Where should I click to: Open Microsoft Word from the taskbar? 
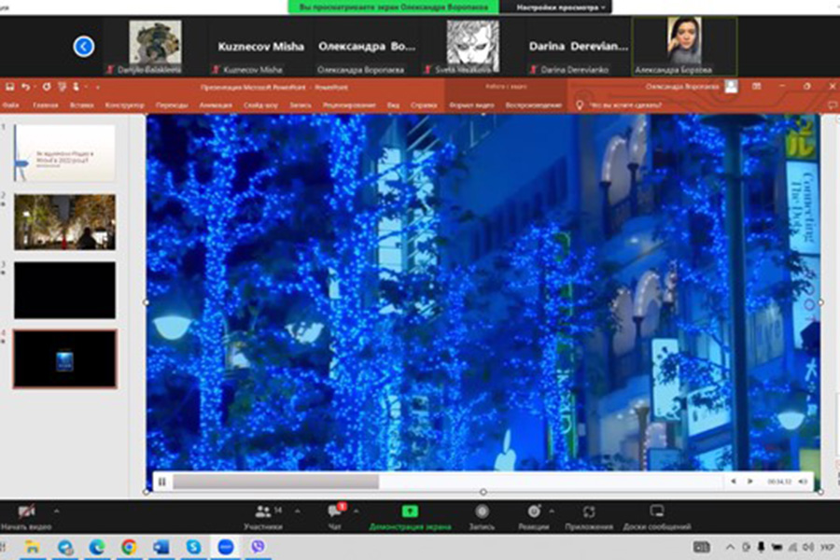tap(161, 547)
